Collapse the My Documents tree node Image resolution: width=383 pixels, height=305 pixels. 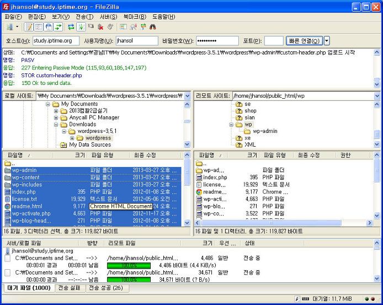click(48, 104)
